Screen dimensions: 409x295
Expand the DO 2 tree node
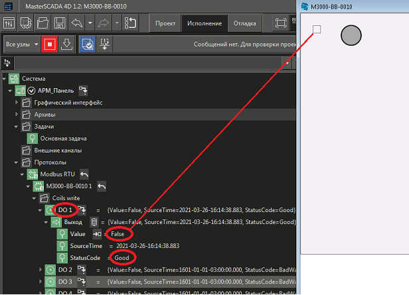[x=41, y=270]
